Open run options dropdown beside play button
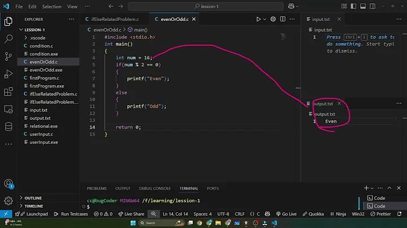Viewport: 407px width, 228px height. 265,19
